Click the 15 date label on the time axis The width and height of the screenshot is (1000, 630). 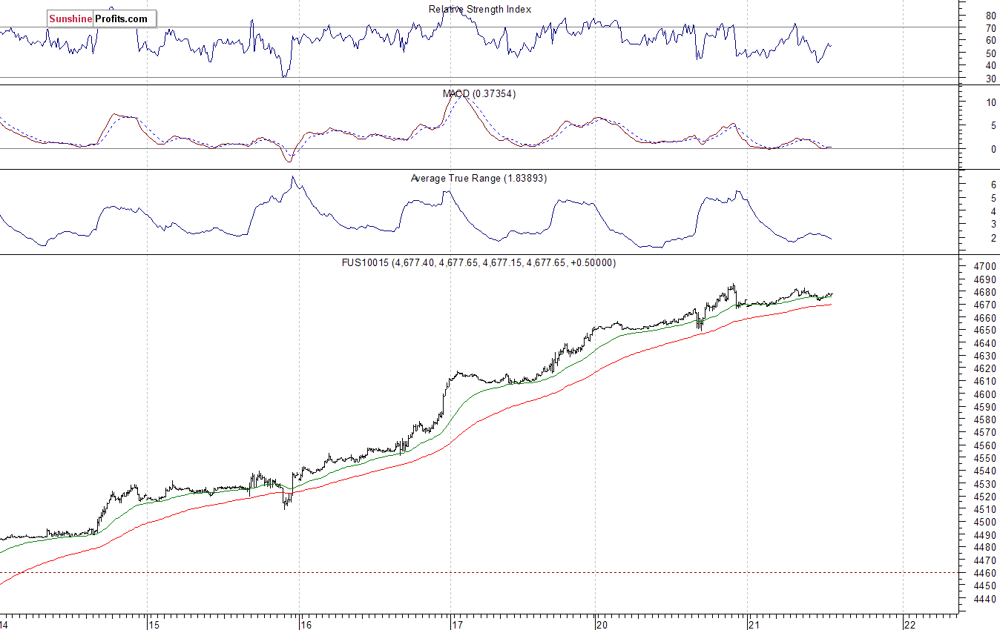point(154,625)
